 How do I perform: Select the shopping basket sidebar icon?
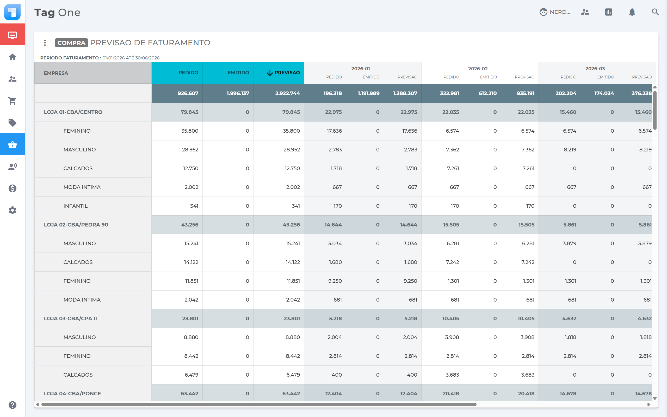(x=13, y=144)
